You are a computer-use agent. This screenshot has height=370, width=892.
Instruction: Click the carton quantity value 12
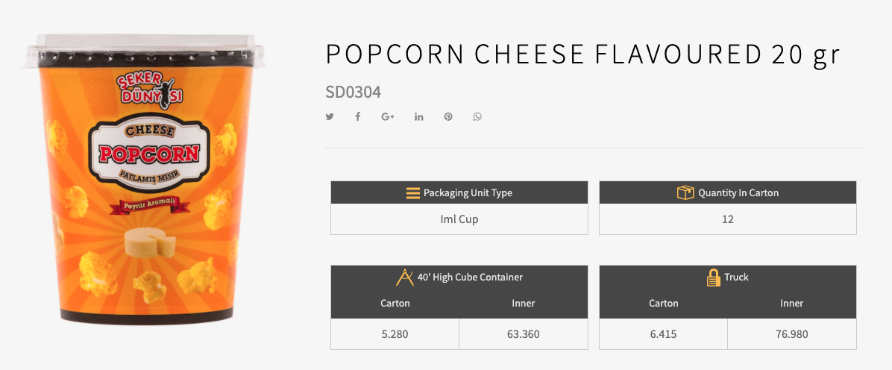point(728,219)
